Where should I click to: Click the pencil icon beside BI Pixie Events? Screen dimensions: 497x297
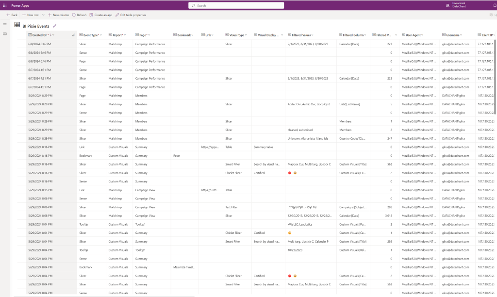(x=55, y=25)
